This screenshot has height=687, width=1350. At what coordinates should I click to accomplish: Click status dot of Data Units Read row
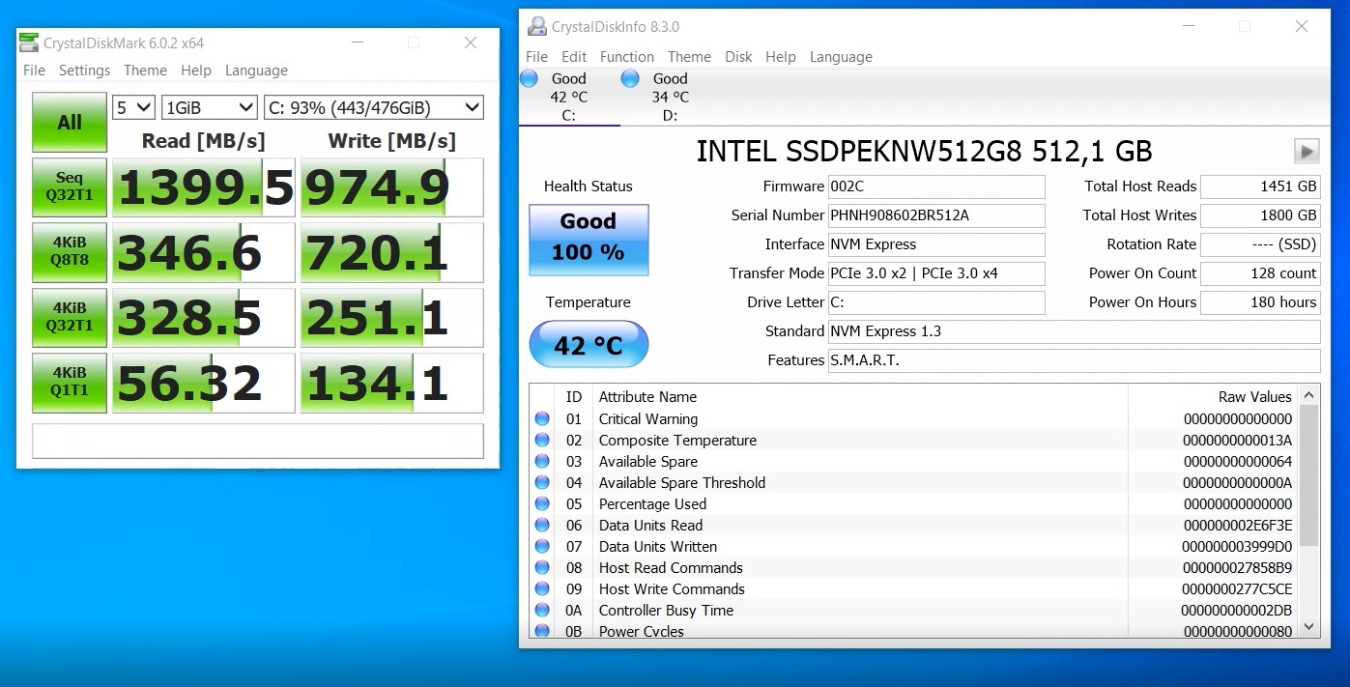tap(542, 525)
